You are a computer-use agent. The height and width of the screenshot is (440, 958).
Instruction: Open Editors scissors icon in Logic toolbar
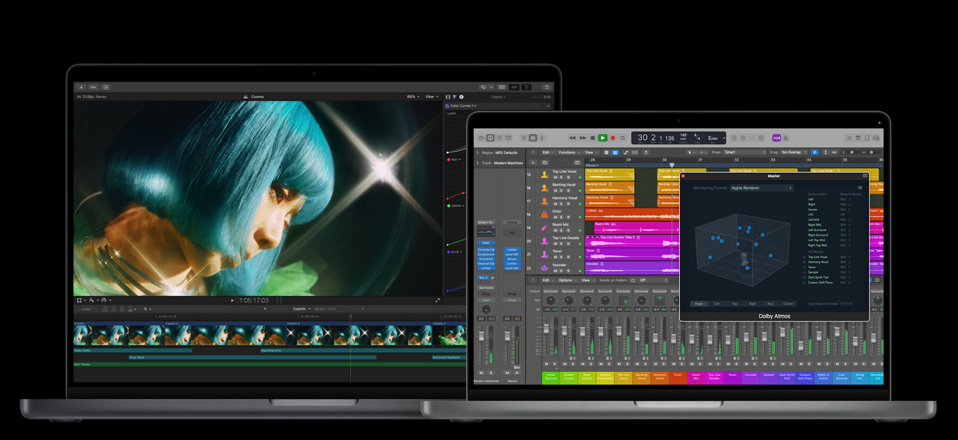click(x=542, y=138)
